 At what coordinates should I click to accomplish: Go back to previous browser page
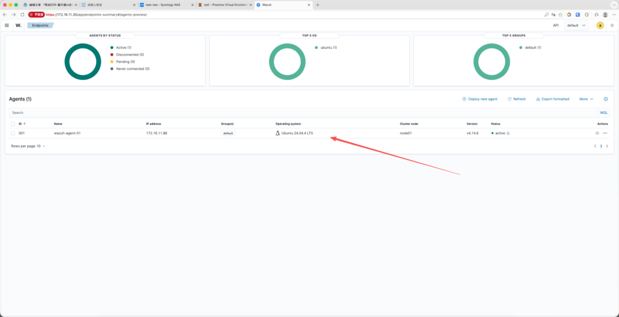click(5, 15)
